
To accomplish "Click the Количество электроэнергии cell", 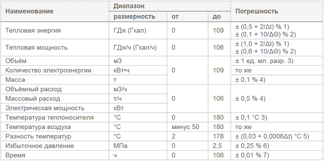I will click(55, 70).
